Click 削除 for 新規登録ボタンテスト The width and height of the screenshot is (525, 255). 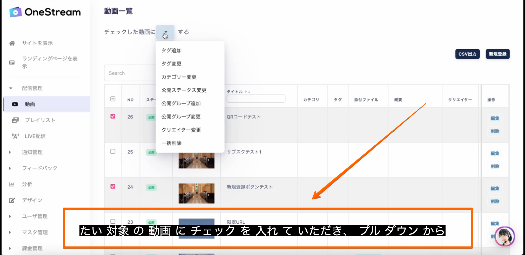pos(495,201)
